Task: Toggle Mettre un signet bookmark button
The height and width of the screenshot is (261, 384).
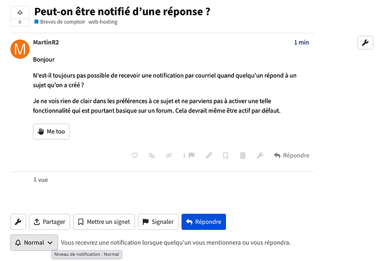Action: click(x=104, y=222)
